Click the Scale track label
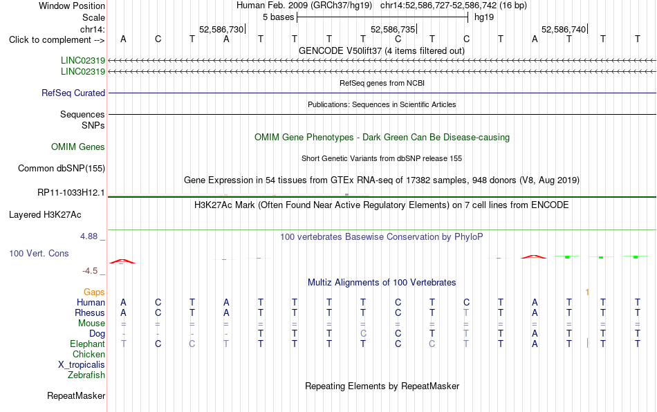Image resolution: width=657 pixels, height=412 pixels. pyautogui.click(x=93, y=17)
